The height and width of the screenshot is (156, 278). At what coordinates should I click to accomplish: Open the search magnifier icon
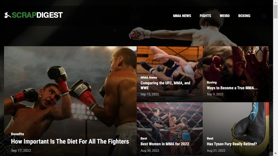pos(264,16)
